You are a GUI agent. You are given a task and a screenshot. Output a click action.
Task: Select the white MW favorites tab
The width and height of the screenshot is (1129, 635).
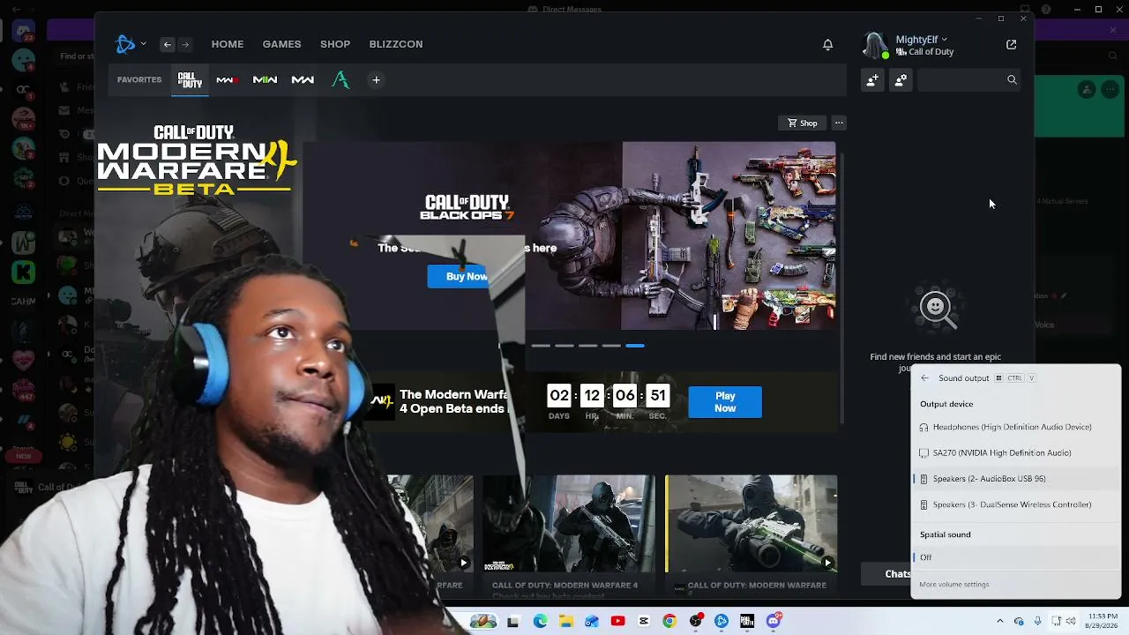click(303, 80)
